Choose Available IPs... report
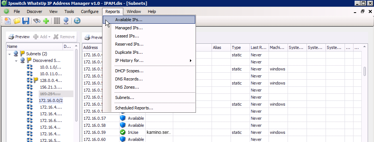The height and width of the screenshot is (142, 374). coord(149,20)
